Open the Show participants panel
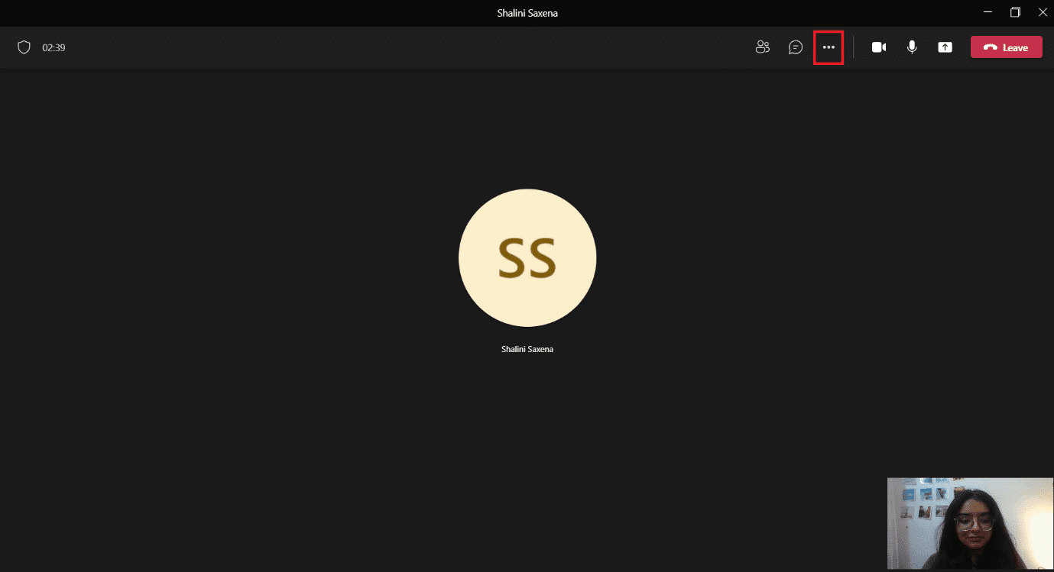 (762, 47)
